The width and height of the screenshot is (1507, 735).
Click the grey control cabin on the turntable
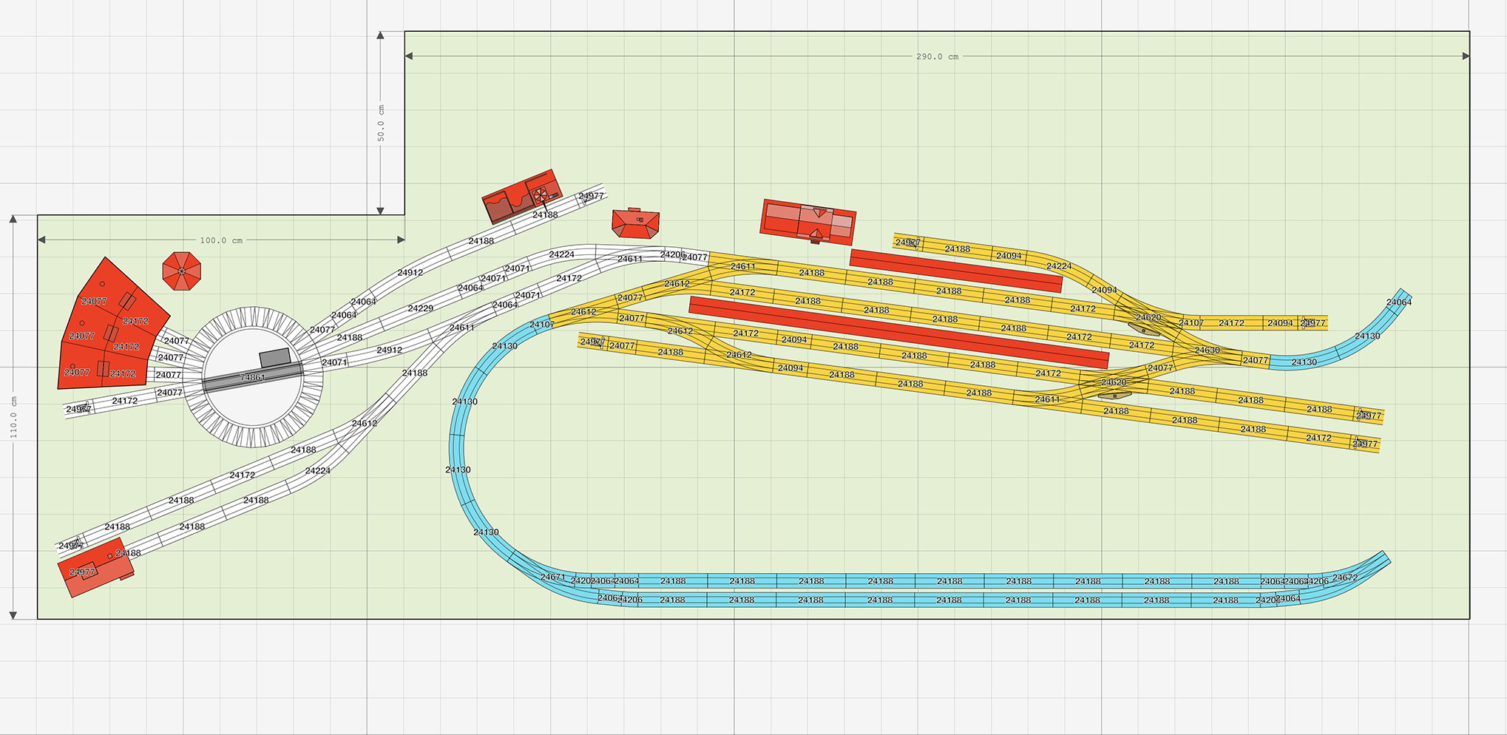click(x=275, y=358)
